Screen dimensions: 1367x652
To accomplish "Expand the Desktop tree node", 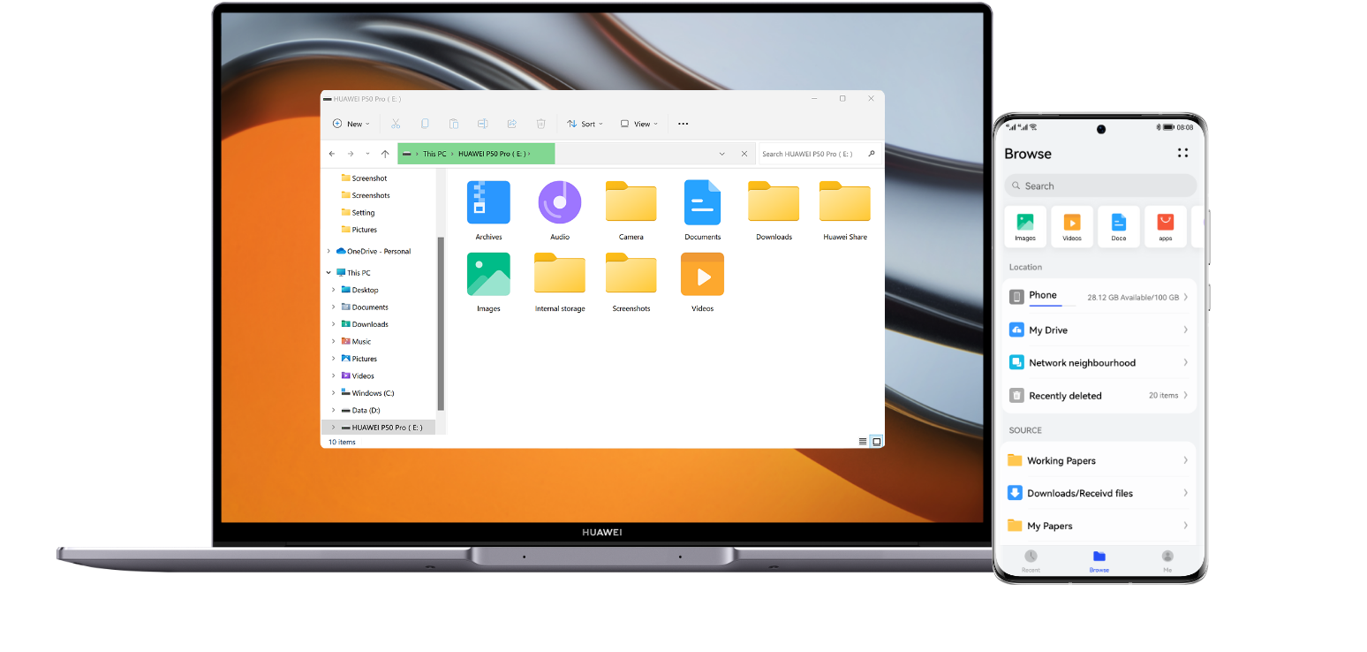I will point(334,290).
